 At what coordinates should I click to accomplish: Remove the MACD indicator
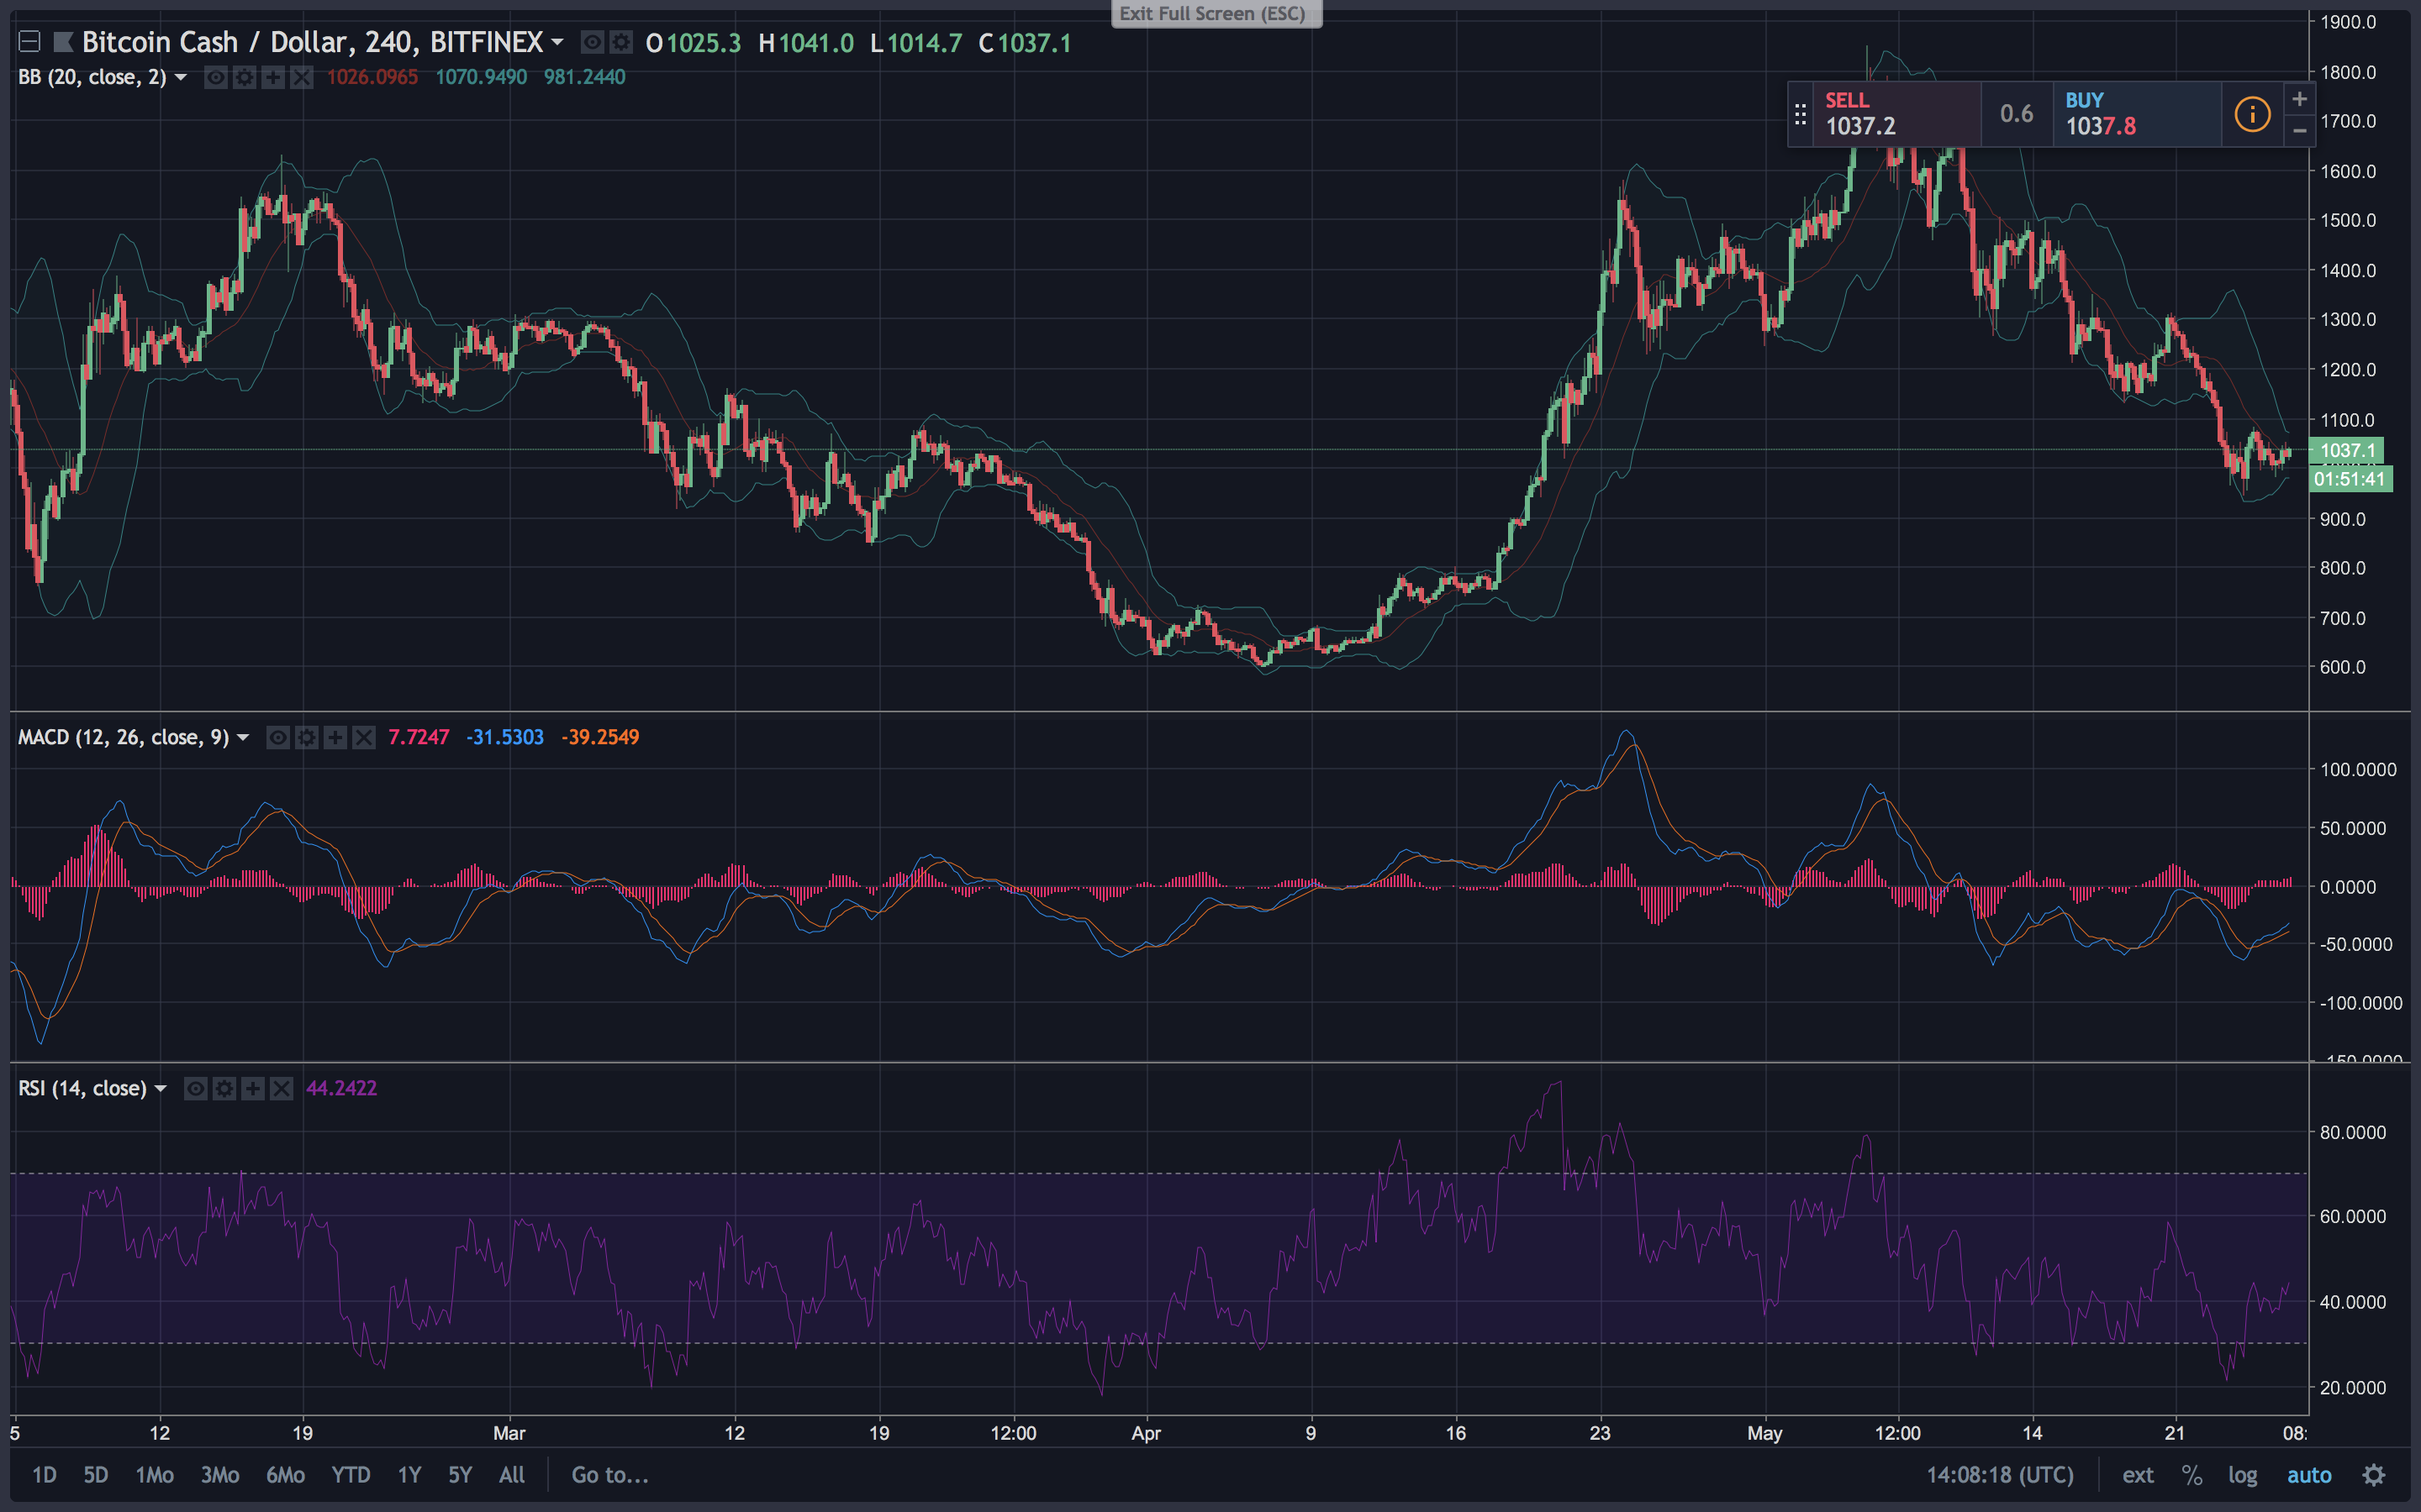pyautogui.click(x=364, y=737)
